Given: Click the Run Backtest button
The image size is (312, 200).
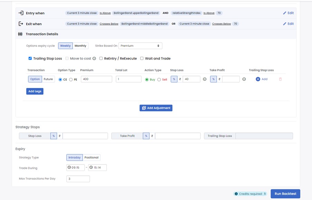Looking at the screenshot, I should pos(285,194).
